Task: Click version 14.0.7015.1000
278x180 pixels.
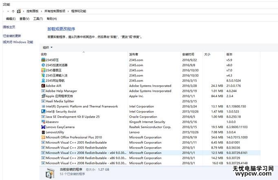Action: coord(237,137)
